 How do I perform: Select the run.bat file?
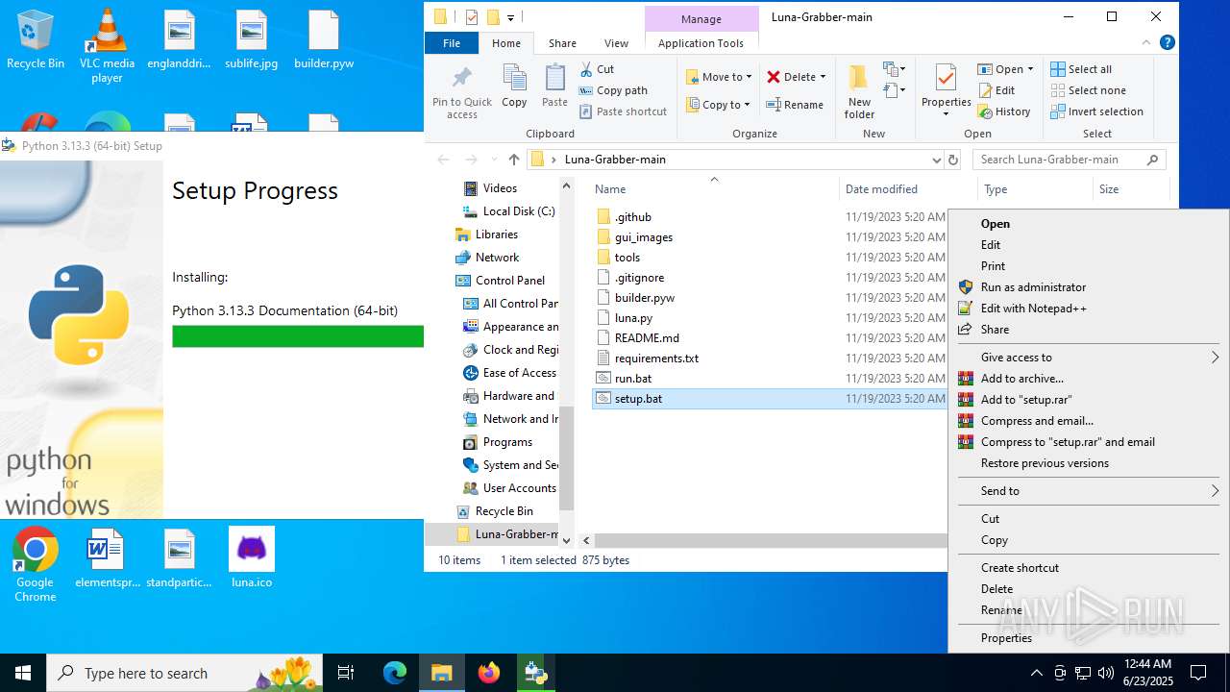[x=632, y=379]
